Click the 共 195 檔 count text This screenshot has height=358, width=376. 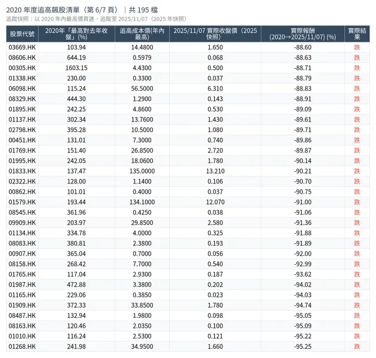click(x=143, y=10)
